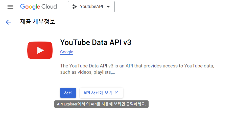Open the hamburger navigation menu
Screen dimensions: 235x115
(10, 7)
